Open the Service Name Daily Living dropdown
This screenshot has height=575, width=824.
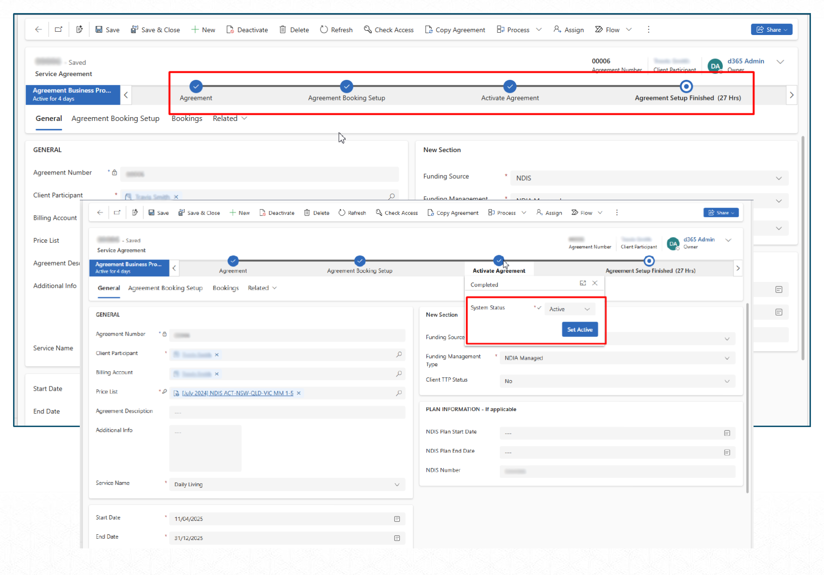point(286,484)
